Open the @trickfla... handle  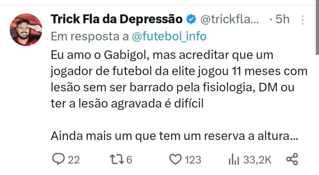pos(230,20)
